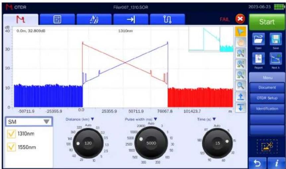Click the third magnifier zoom tool
The image size is (286, 169).
241,75
